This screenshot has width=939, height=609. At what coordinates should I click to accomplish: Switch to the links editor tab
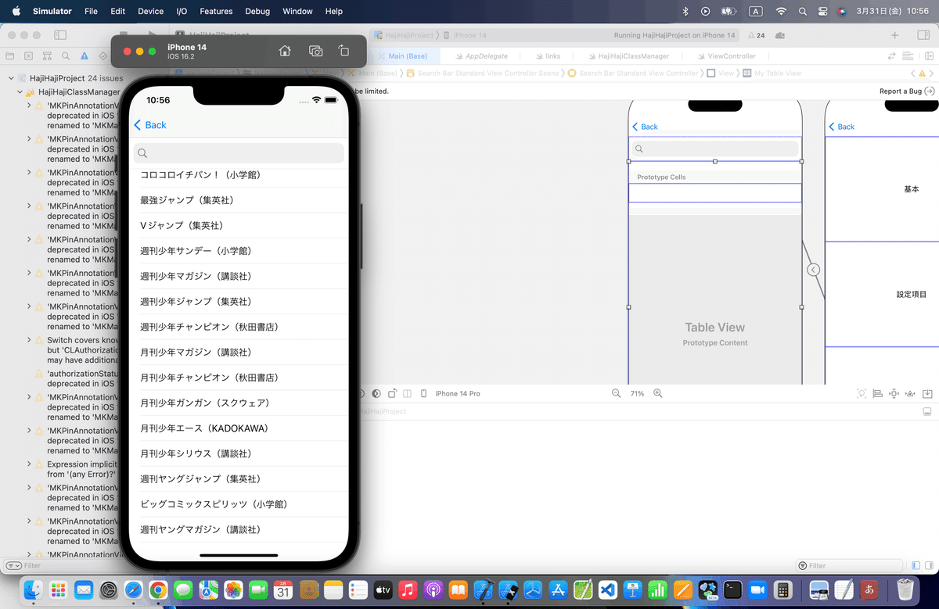coord(548,56)
